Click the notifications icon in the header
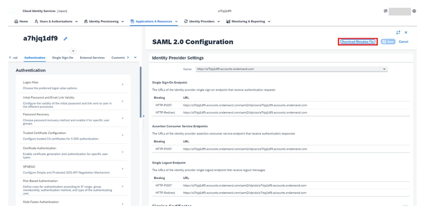The height and width of the screenshot is (214, 425). coord(386,11)
